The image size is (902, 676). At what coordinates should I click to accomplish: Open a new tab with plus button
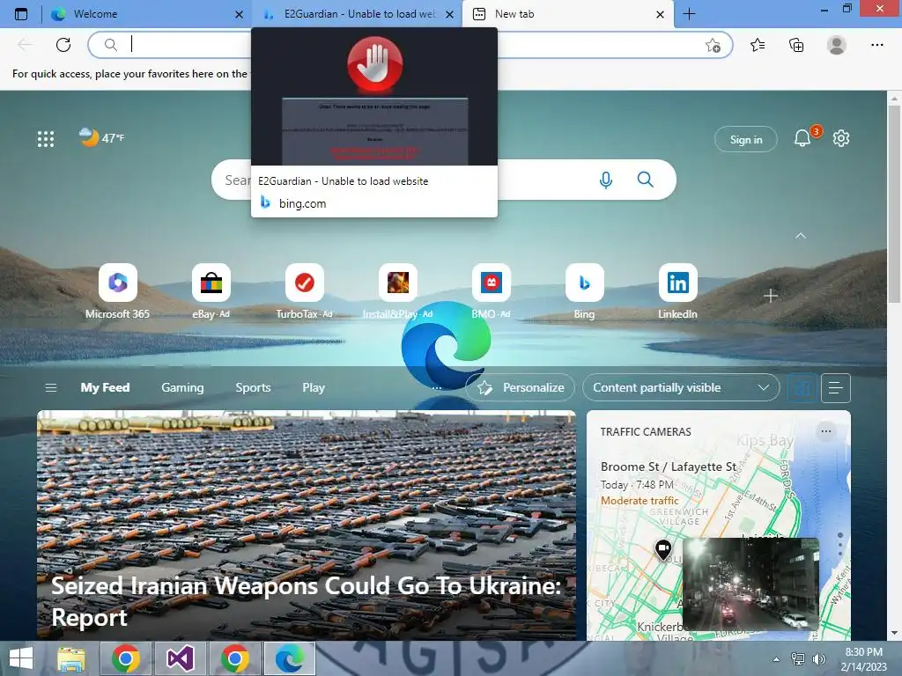click(689, 14)
